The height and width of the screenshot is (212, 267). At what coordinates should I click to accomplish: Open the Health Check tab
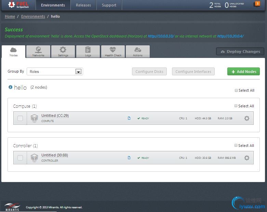113,52
